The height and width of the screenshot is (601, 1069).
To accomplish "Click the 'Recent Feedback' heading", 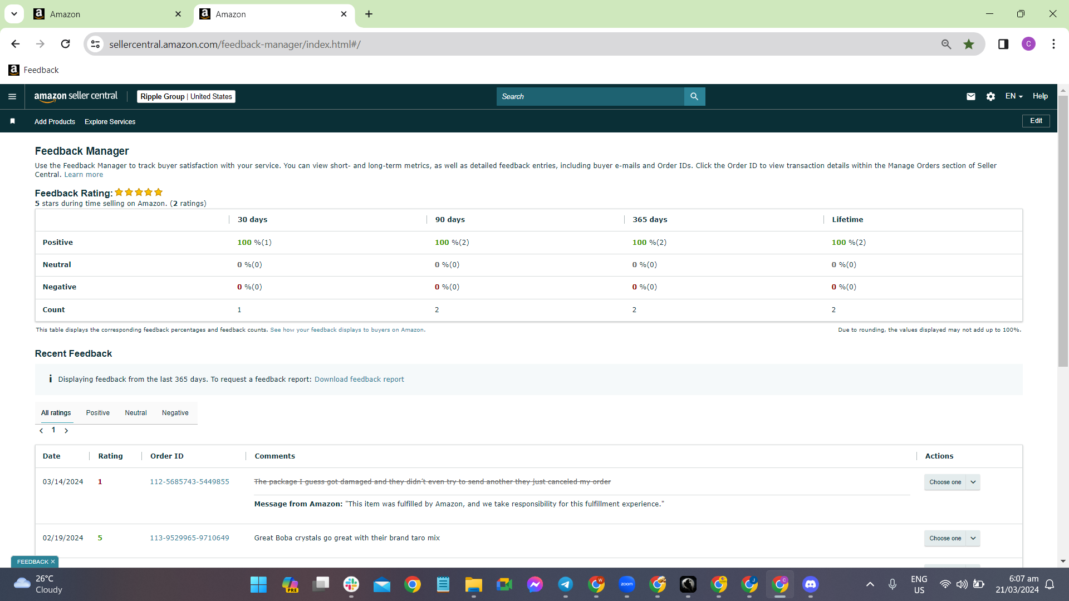I will 73,354.
